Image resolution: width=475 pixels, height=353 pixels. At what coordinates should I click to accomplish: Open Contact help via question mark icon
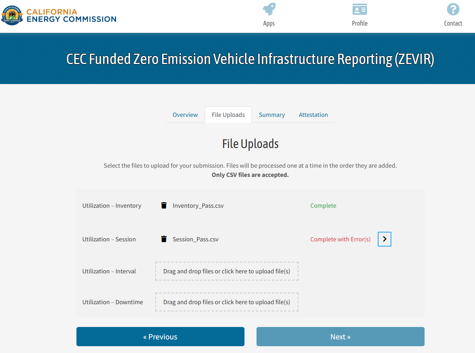(x=453, y=9)
